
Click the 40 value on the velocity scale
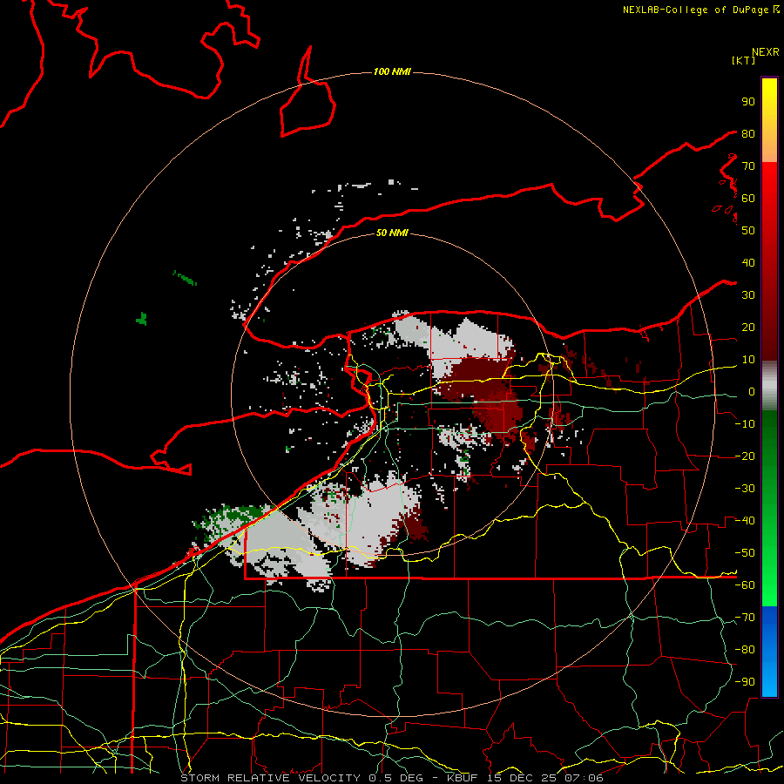point(748,262)
